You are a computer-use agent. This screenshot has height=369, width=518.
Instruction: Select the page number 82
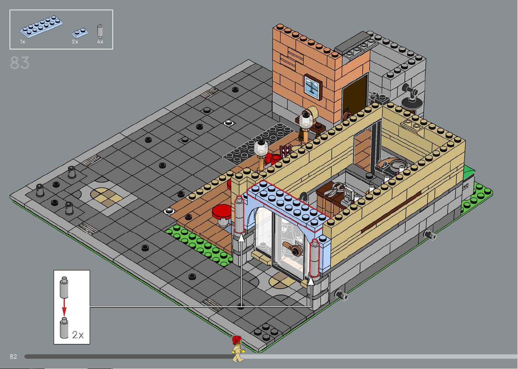13,356
